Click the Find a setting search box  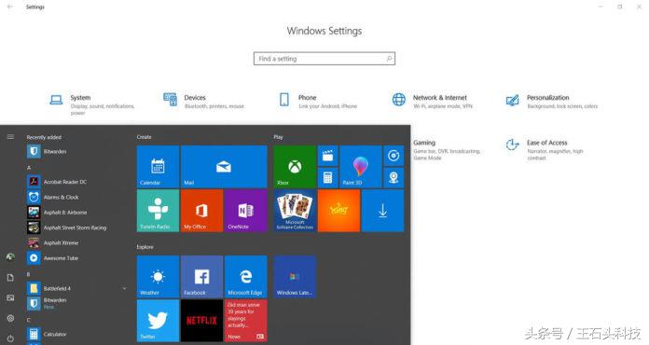pyautogui.click(x=324, y=59)
